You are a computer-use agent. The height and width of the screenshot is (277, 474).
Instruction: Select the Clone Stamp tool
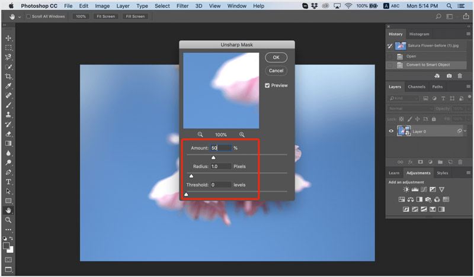[x=8, y=115]
